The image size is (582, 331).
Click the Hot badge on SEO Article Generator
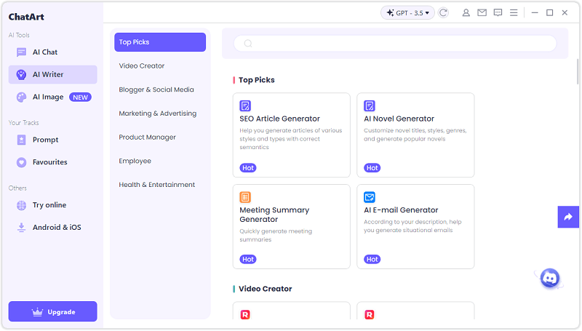(x=248, y=168)
